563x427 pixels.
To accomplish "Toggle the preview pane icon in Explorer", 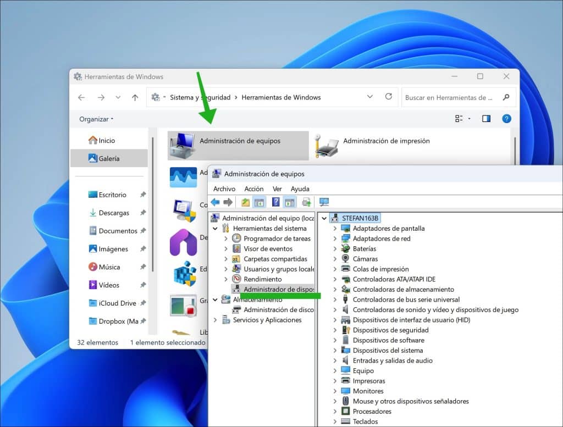I will pos(486,119).
